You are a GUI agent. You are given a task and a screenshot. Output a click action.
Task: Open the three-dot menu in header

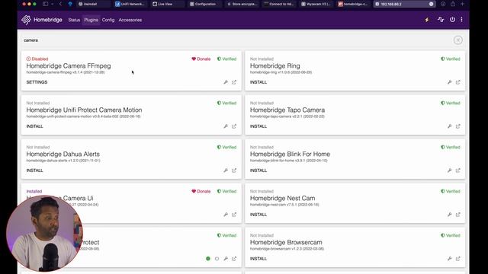461,20
